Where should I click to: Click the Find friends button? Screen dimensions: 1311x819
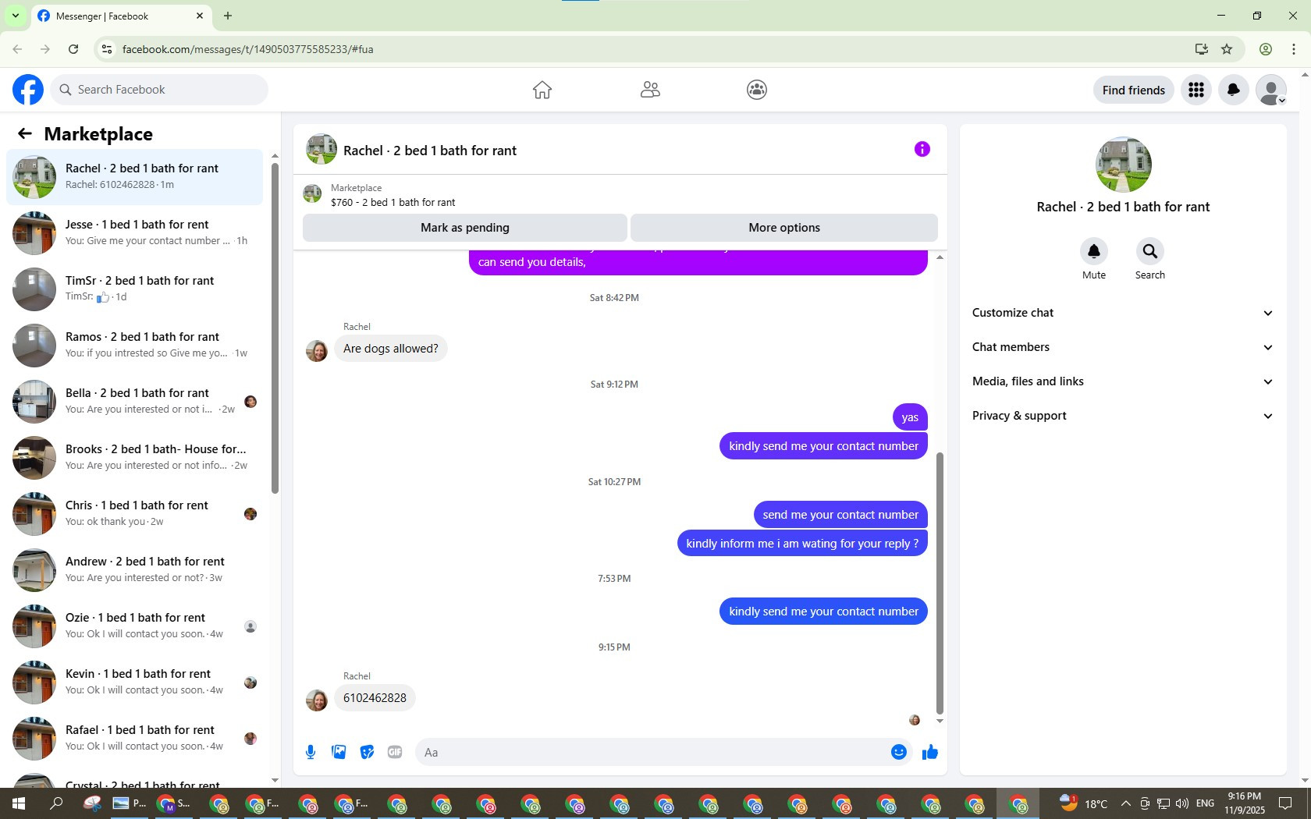(1134, 90)
